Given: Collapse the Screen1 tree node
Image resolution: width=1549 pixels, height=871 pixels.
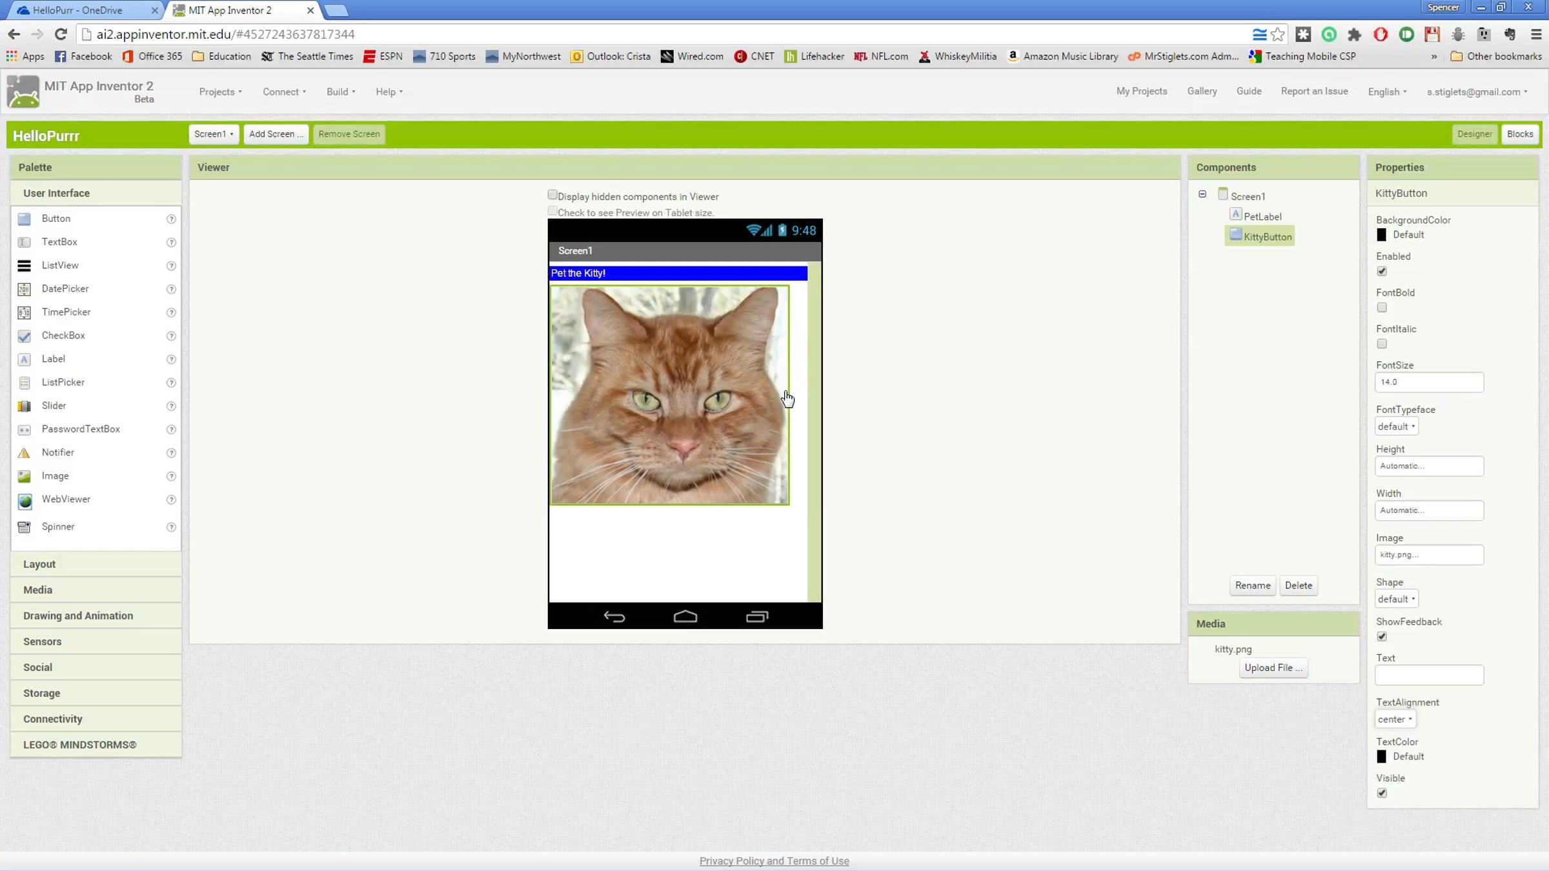Looking at the screenshot, I should 1202,194.
